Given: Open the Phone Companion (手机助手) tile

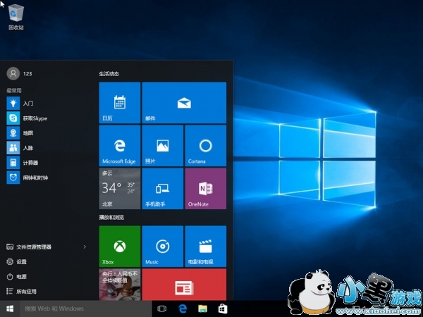Looking at the screenshot, I should tap(162, 188).
